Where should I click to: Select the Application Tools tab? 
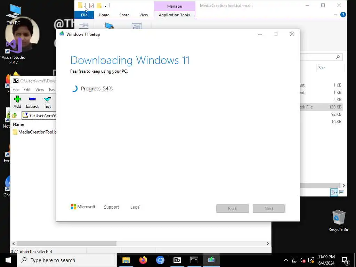point(174,15)
